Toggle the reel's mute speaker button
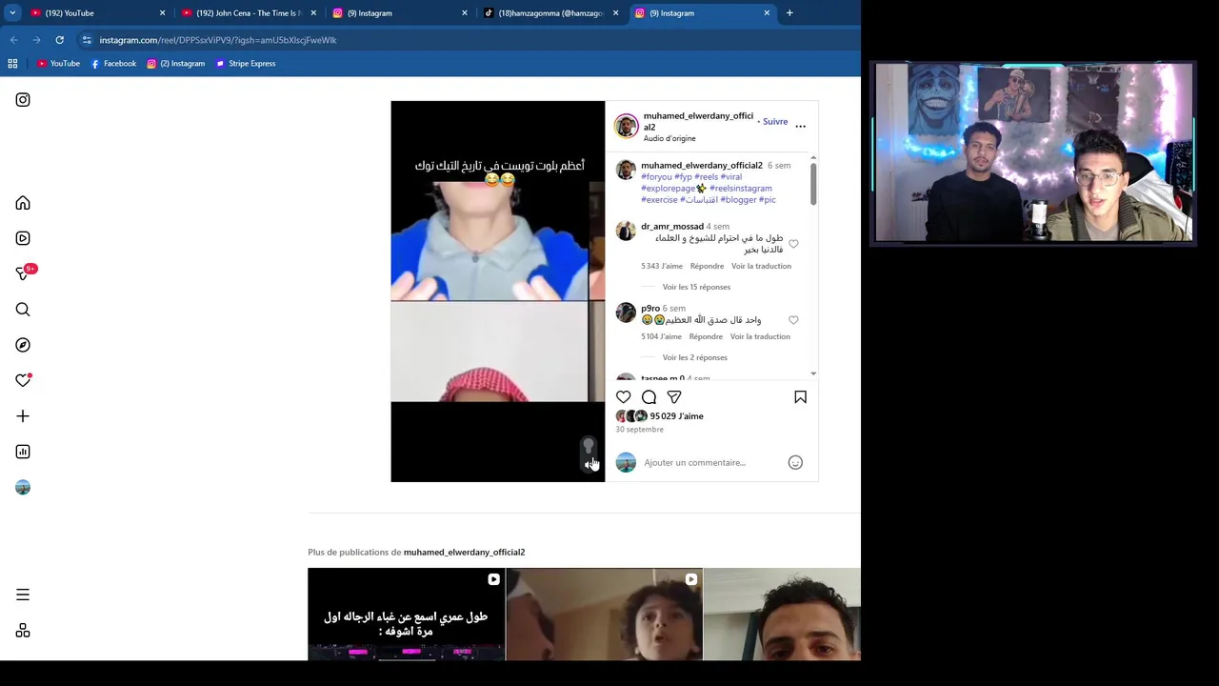The image size is (1219, 686). click(588, 464)
